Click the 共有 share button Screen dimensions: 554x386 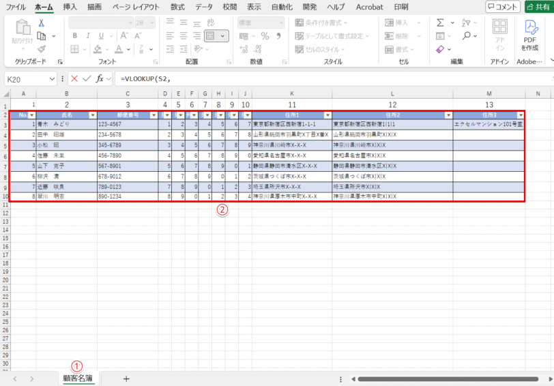[x=538, y=7]
